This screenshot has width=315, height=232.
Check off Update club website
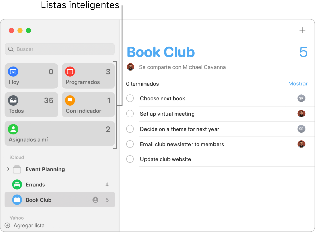tap(130, 159)
